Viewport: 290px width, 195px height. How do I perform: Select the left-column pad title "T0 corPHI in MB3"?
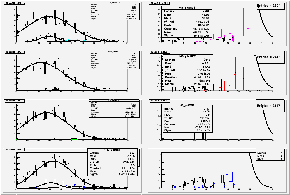[14, 101]
